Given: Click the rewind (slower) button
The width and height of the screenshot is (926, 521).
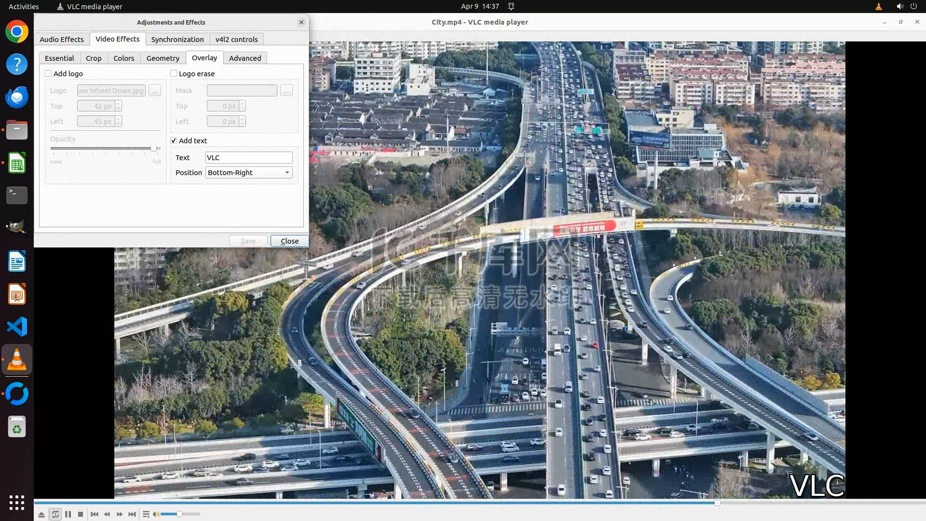Looking at the screenshot, I should point(107,514).
